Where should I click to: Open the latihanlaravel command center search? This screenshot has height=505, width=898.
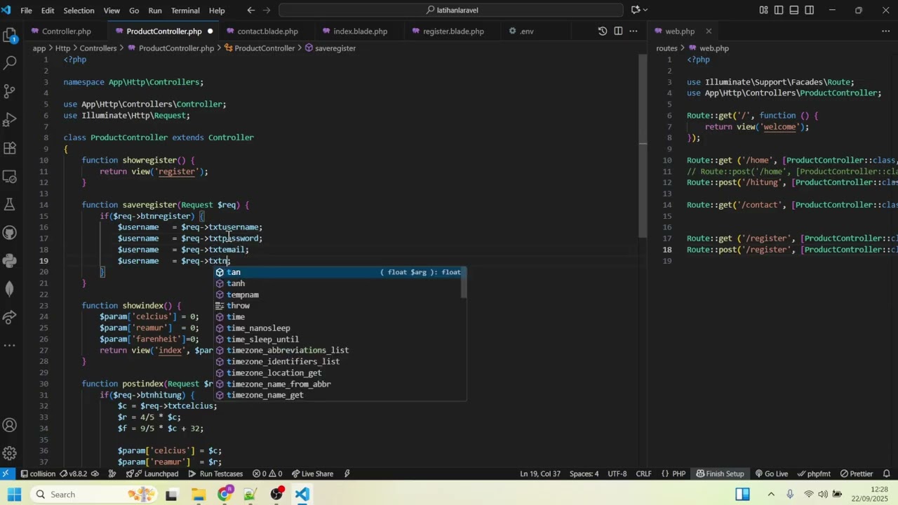451,11
